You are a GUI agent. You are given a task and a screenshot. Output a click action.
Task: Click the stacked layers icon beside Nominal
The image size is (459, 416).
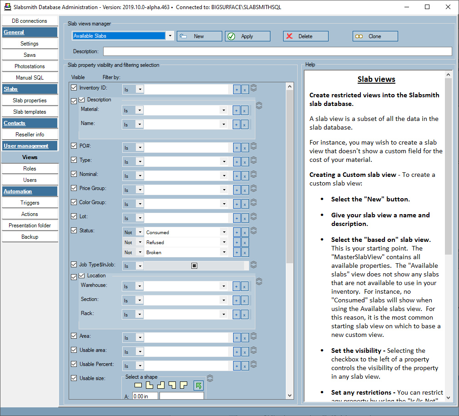point(254,174)
